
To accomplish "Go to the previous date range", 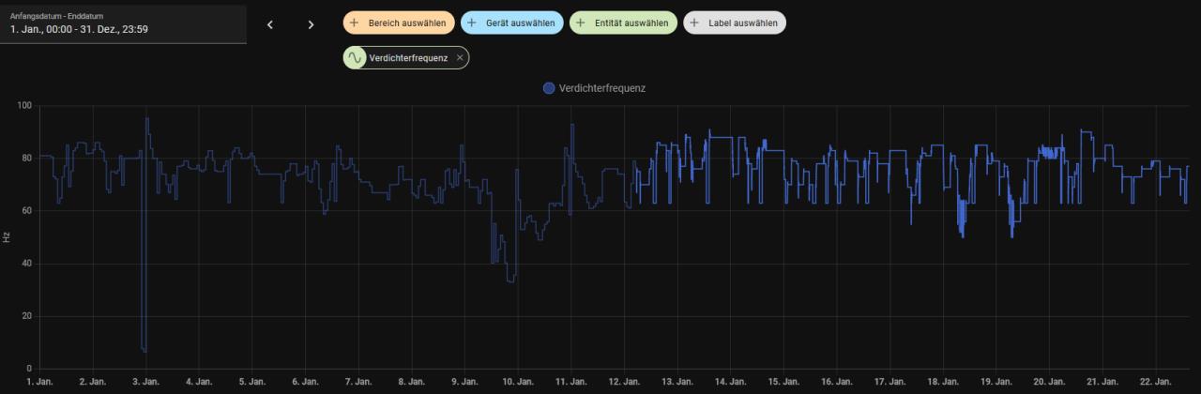I will pyautogui.click(x=270, y=24).
